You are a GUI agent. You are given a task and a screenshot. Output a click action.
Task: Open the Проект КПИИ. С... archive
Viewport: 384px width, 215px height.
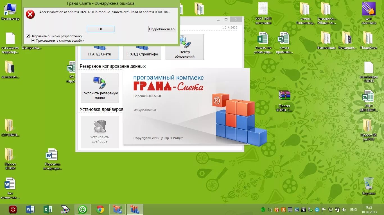284,101
